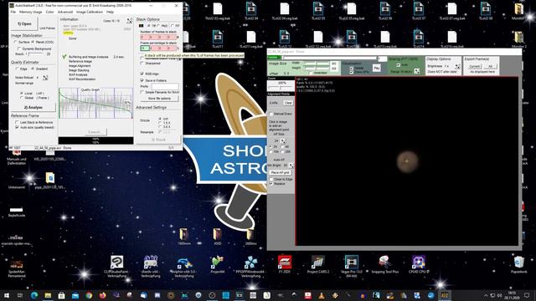
Task: Select Edge quality estimator
Action: pos(17,69)
